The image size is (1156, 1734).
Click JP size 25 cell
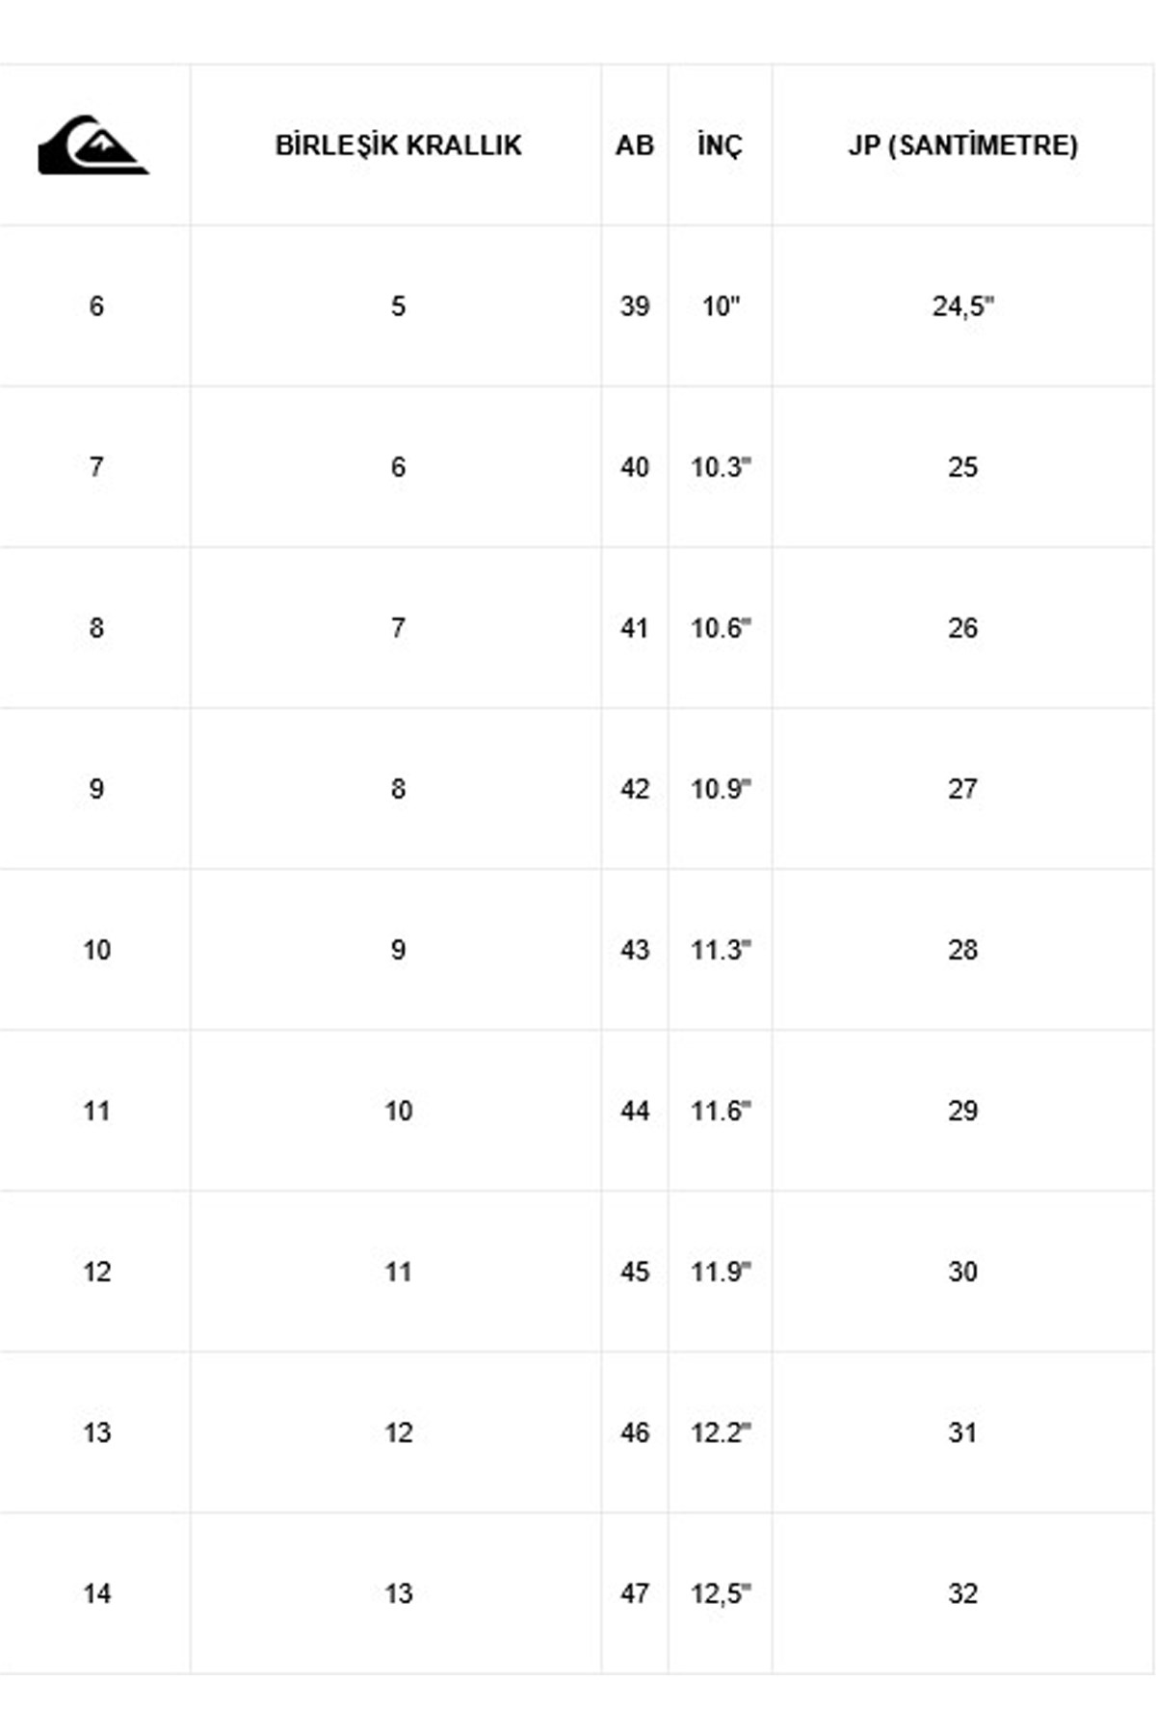pyautogui.click(x=962, y=467)
